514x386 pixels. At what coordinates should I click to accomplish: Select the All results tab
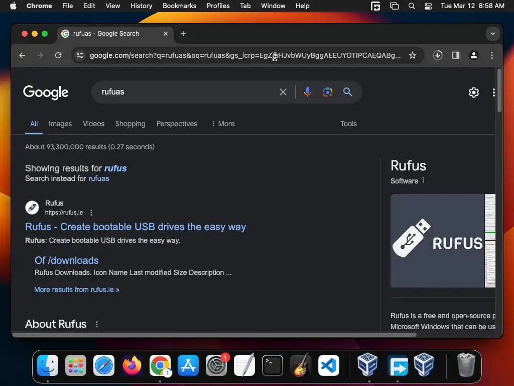click(x=34, y=124)
